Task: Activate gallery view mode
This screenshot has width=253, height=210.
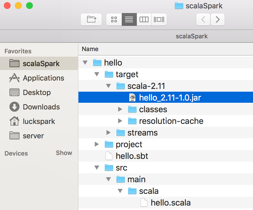Action: (159, 19)
